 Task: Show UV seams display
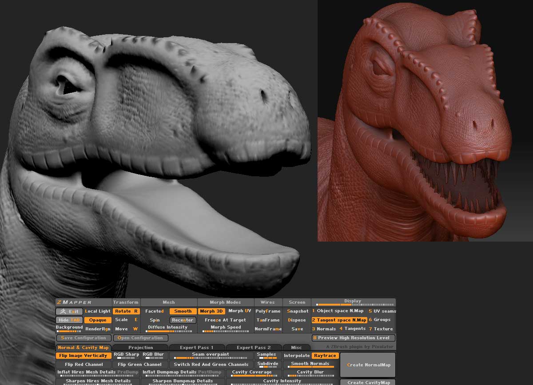point(382,311)
